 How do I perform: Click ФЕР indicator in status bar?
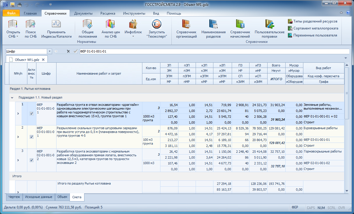(295, 208)
